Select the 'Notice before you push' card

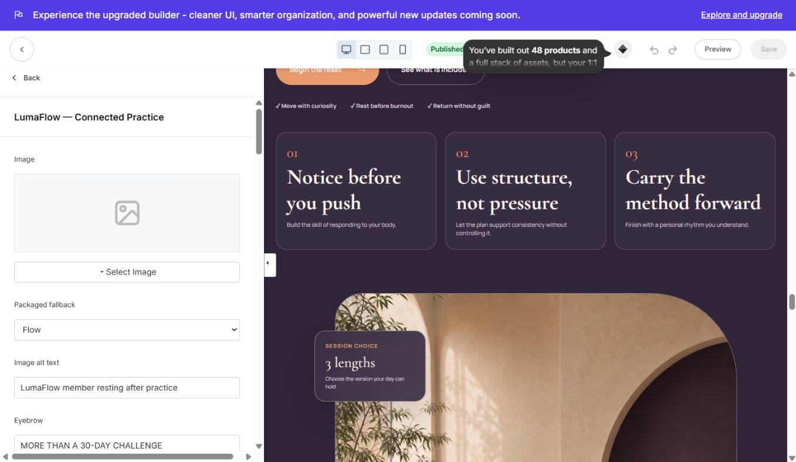click(356, 191)
